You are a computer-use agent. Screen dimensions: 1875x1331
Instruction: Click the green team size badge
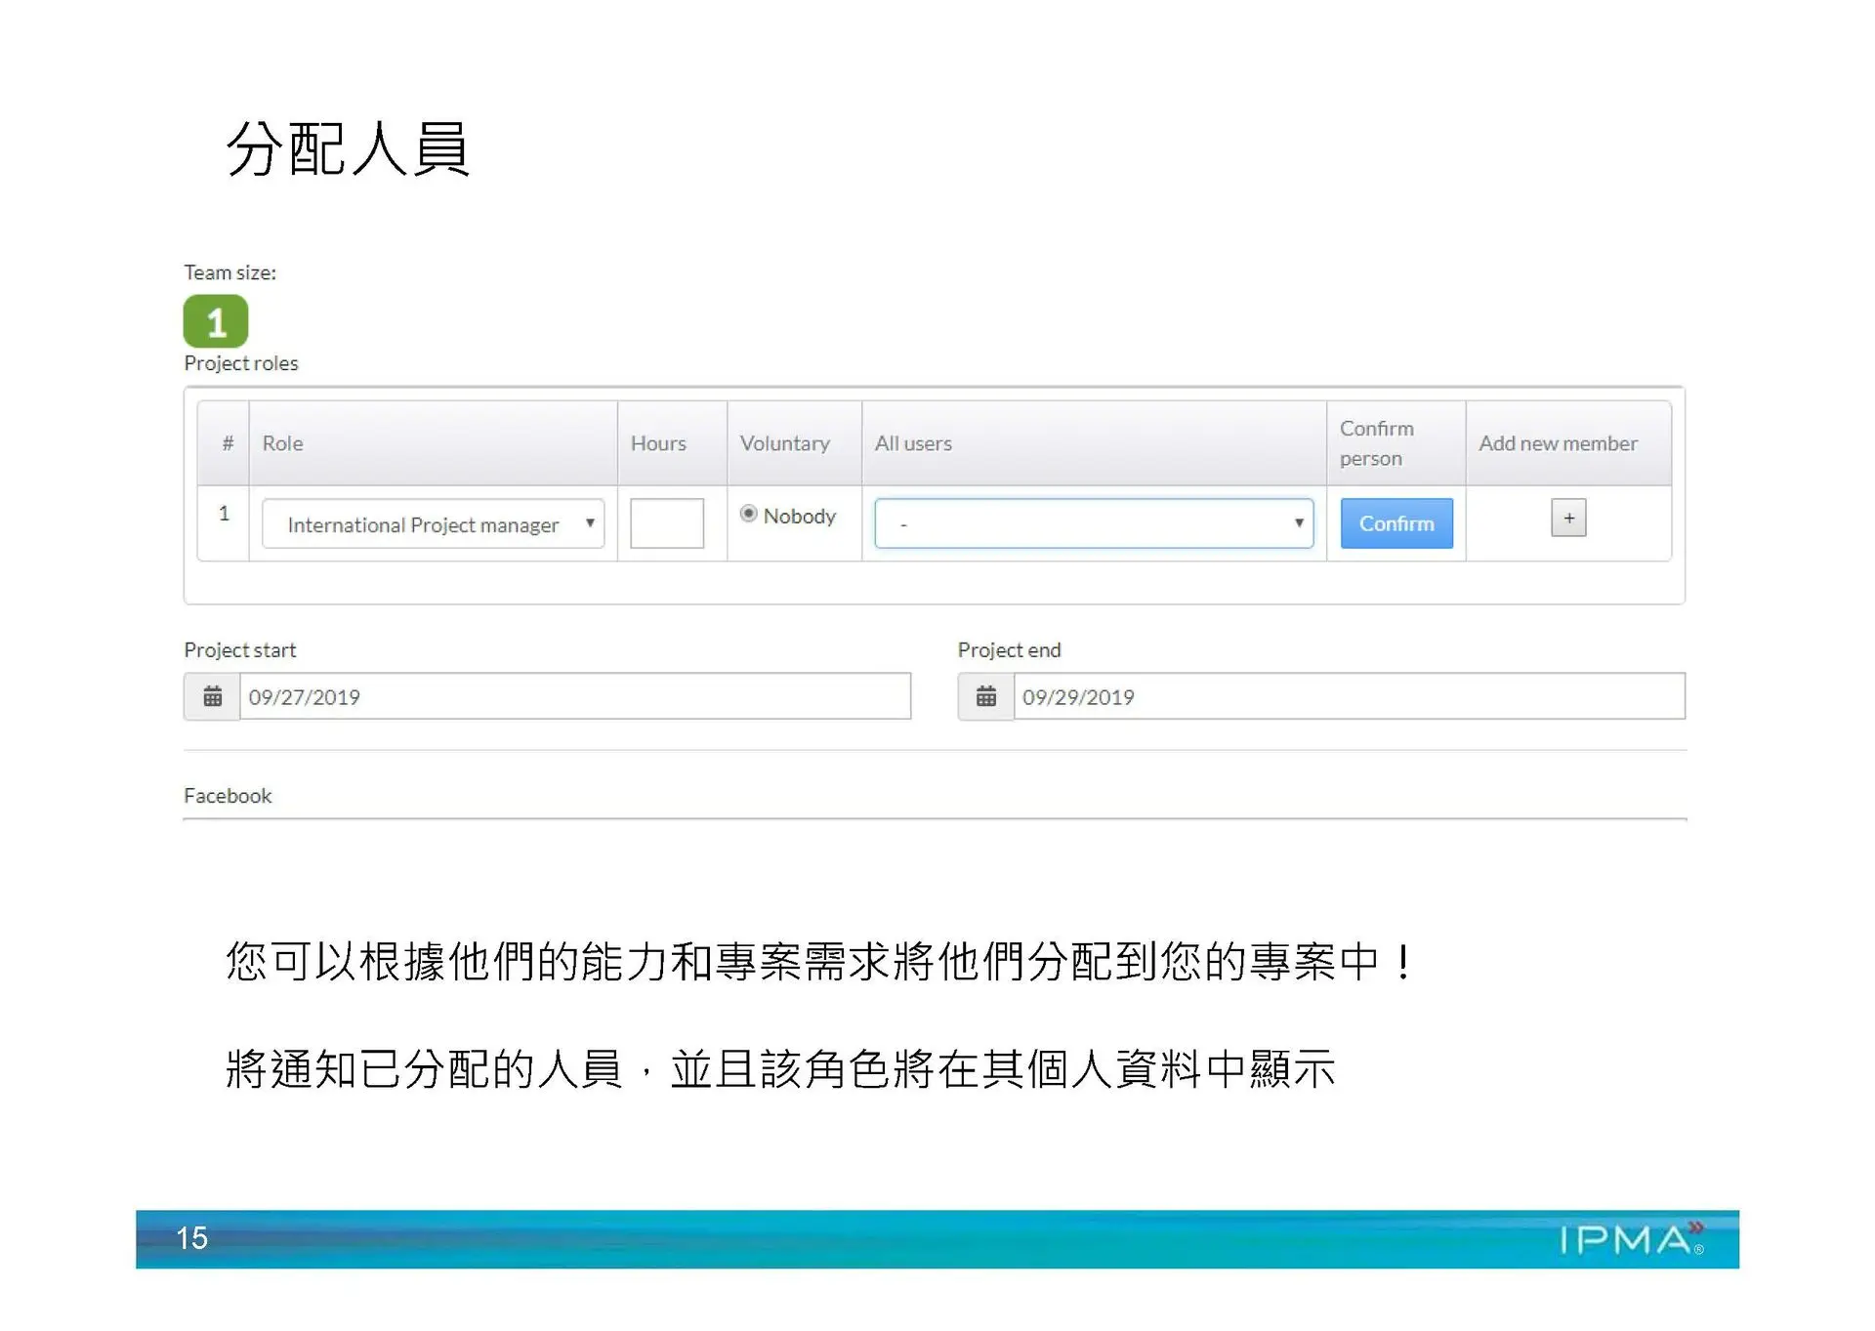tap(216, 321)
